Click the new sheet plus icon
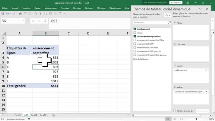The width and height of the screenshot is (215, 121). (x=53, y=115)
